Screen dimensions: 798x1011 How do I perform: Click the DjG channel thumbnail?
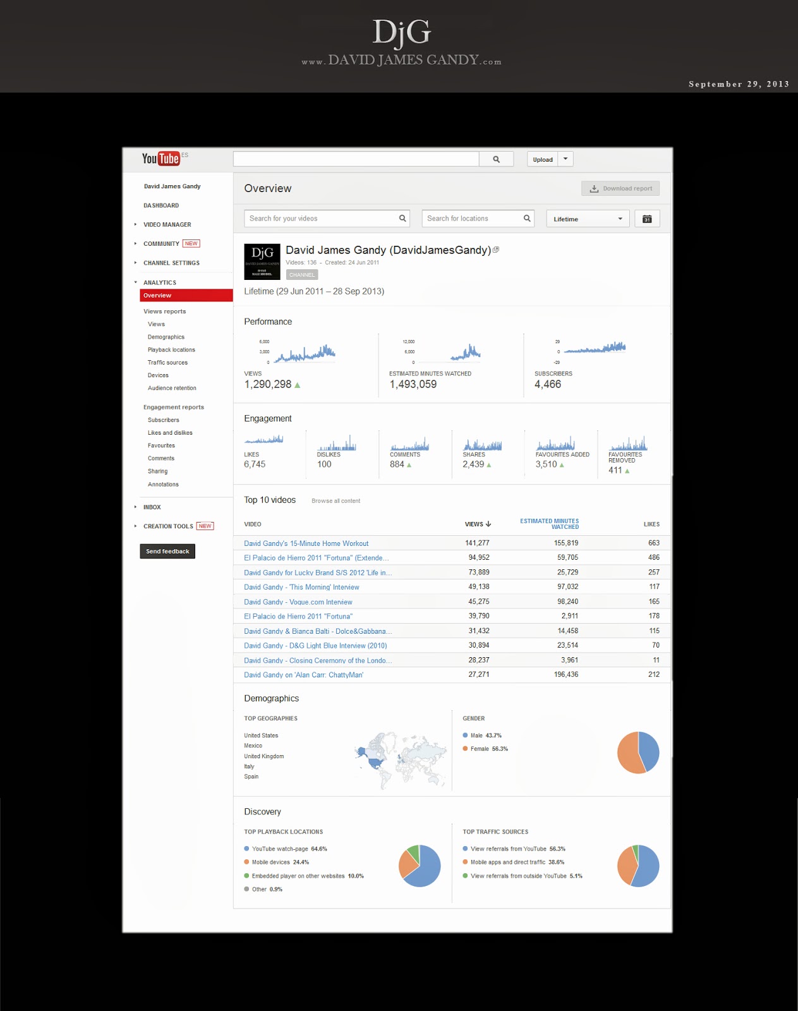[262, 262]
